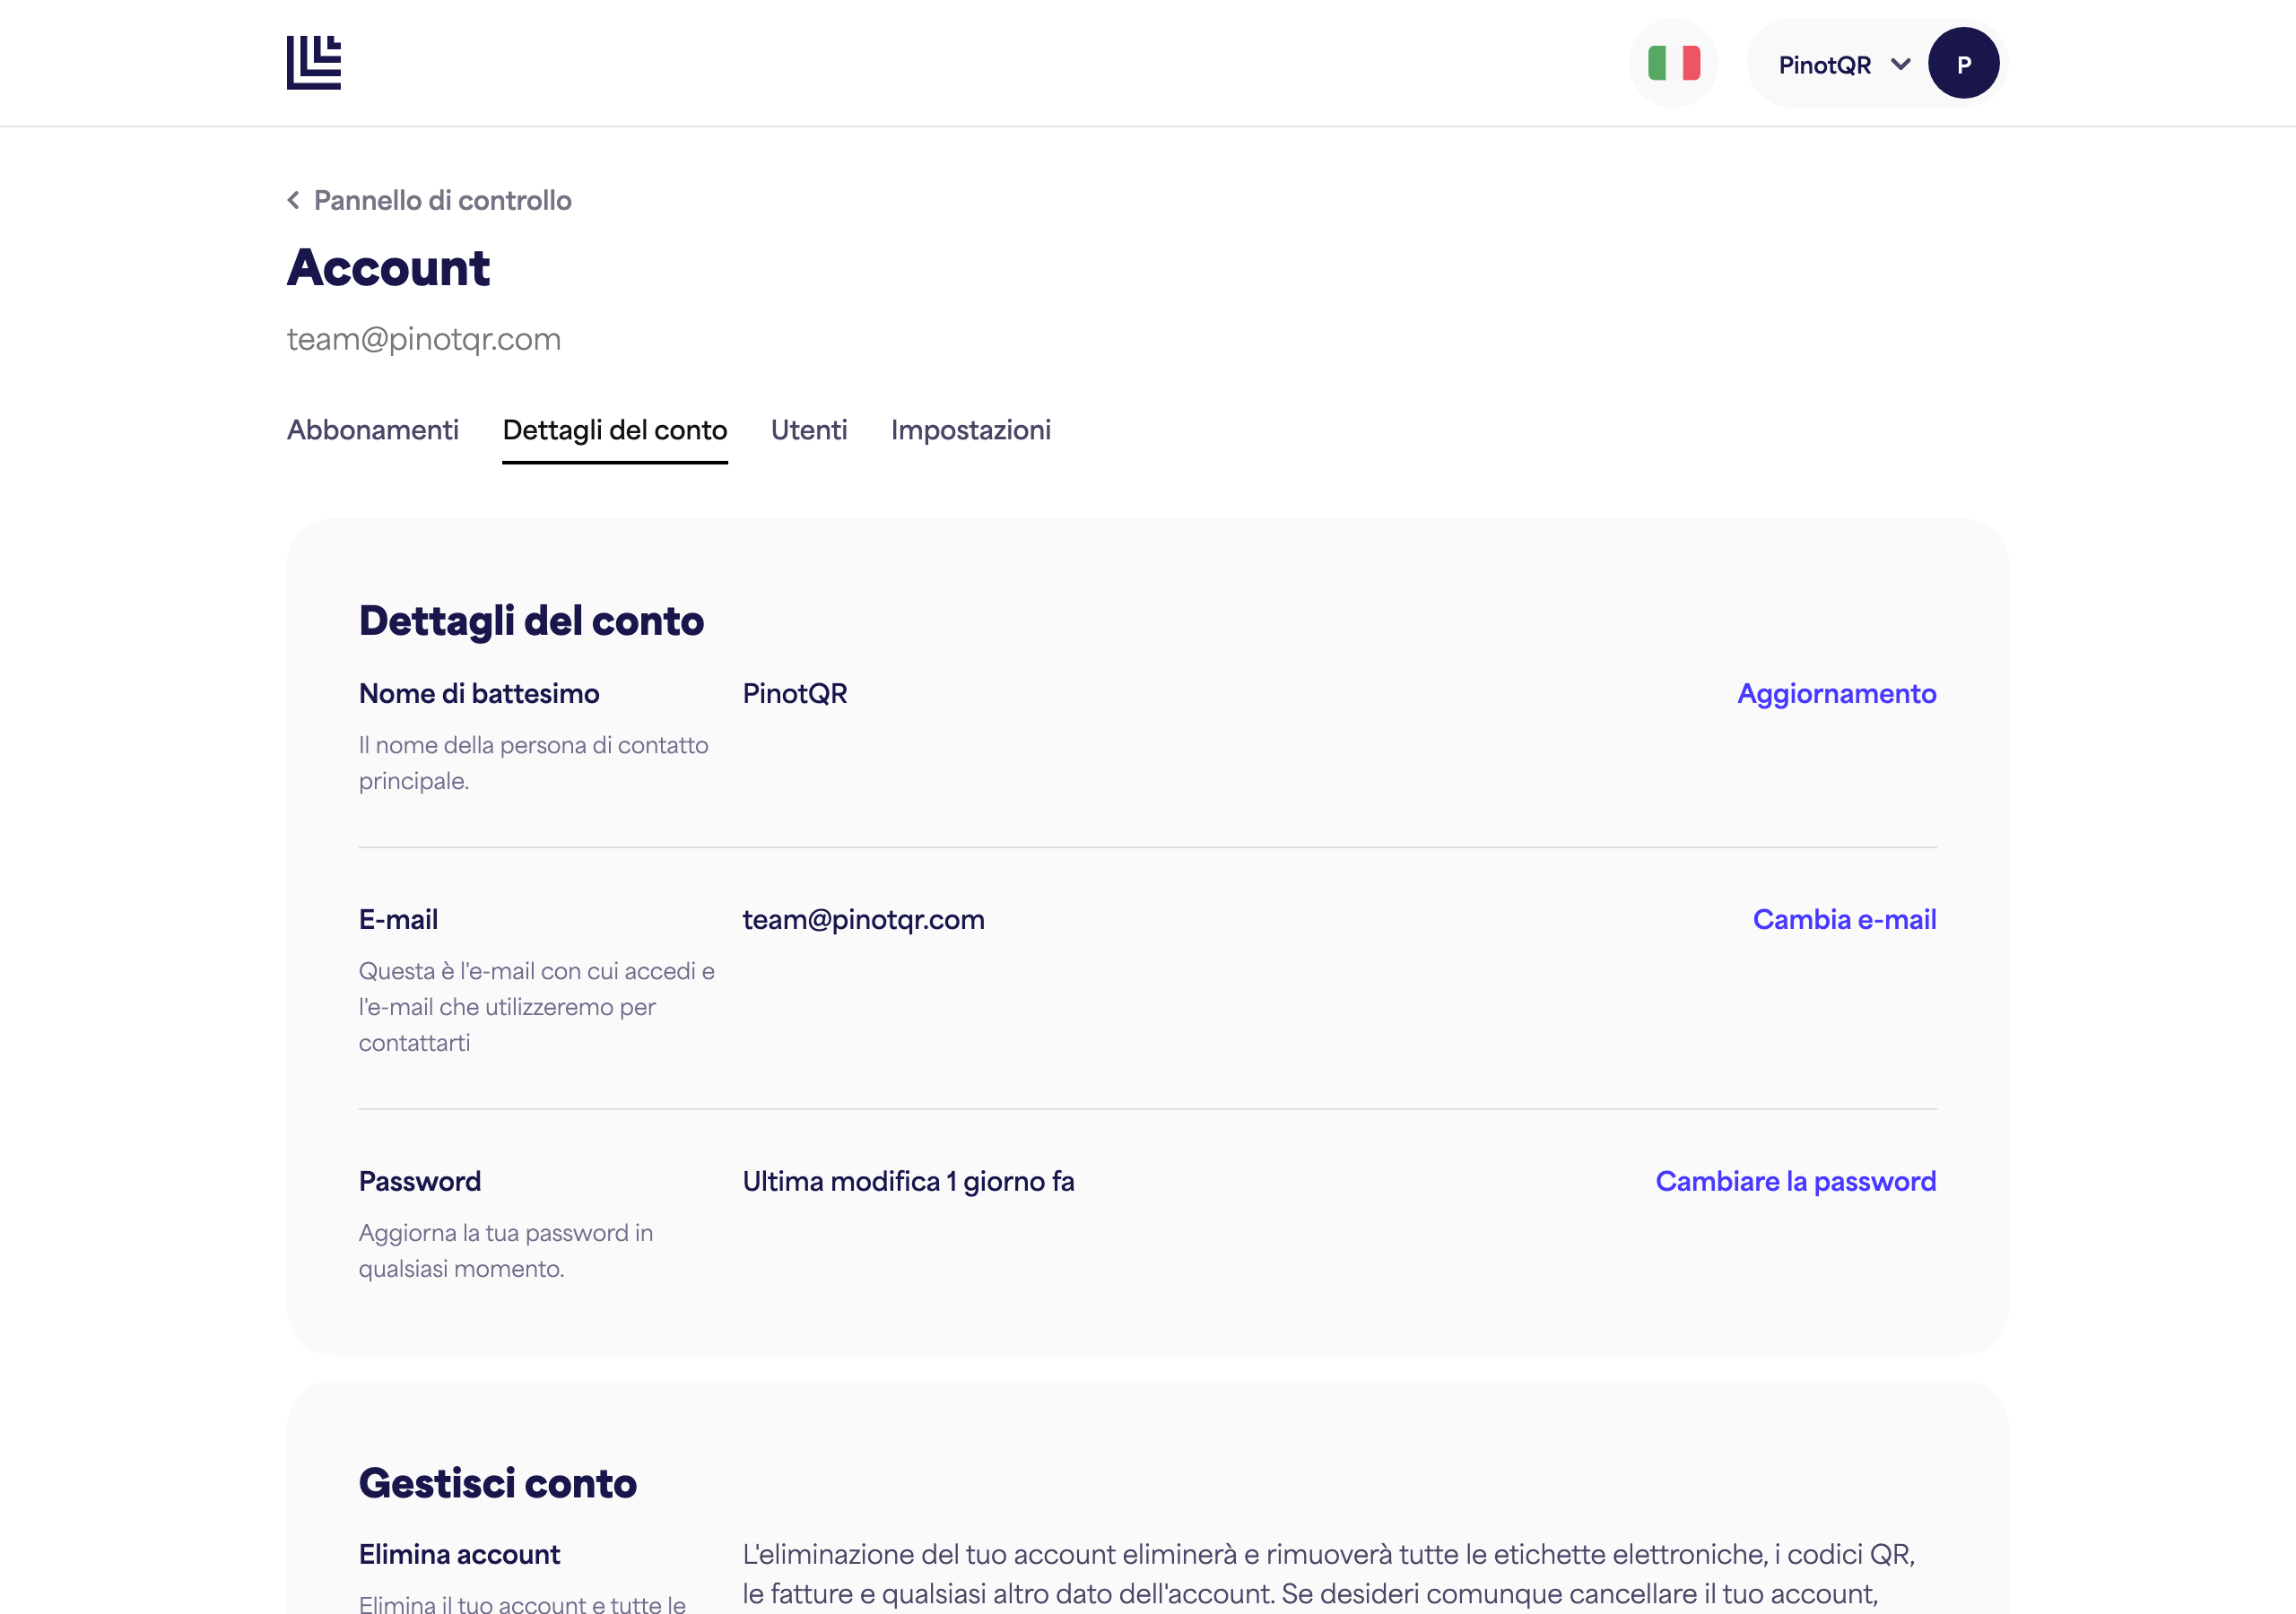Expand the PinotQR account dropdown chevron

coord(1900,65)
